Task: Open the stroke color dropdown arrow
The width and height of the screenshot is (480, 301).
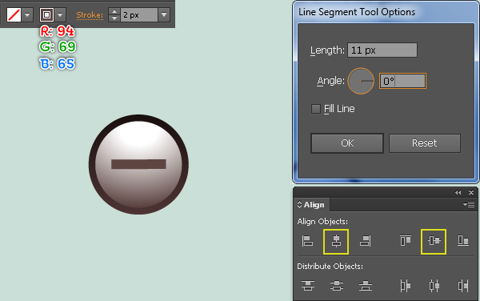Action: coord(60,14)
